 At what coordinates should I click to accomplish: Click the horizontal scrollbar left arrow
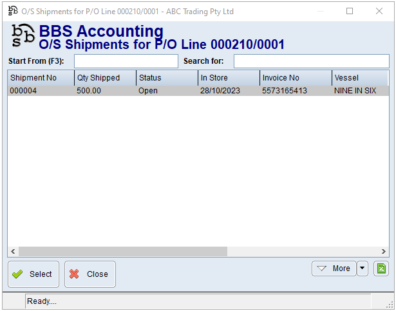tap(13, 251)
